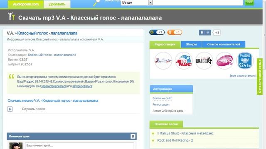Image resolution: width=266 pixels, height=149 pixels.
Task: Click the Авторизация panel header
Action: click(x=171, y=89)
